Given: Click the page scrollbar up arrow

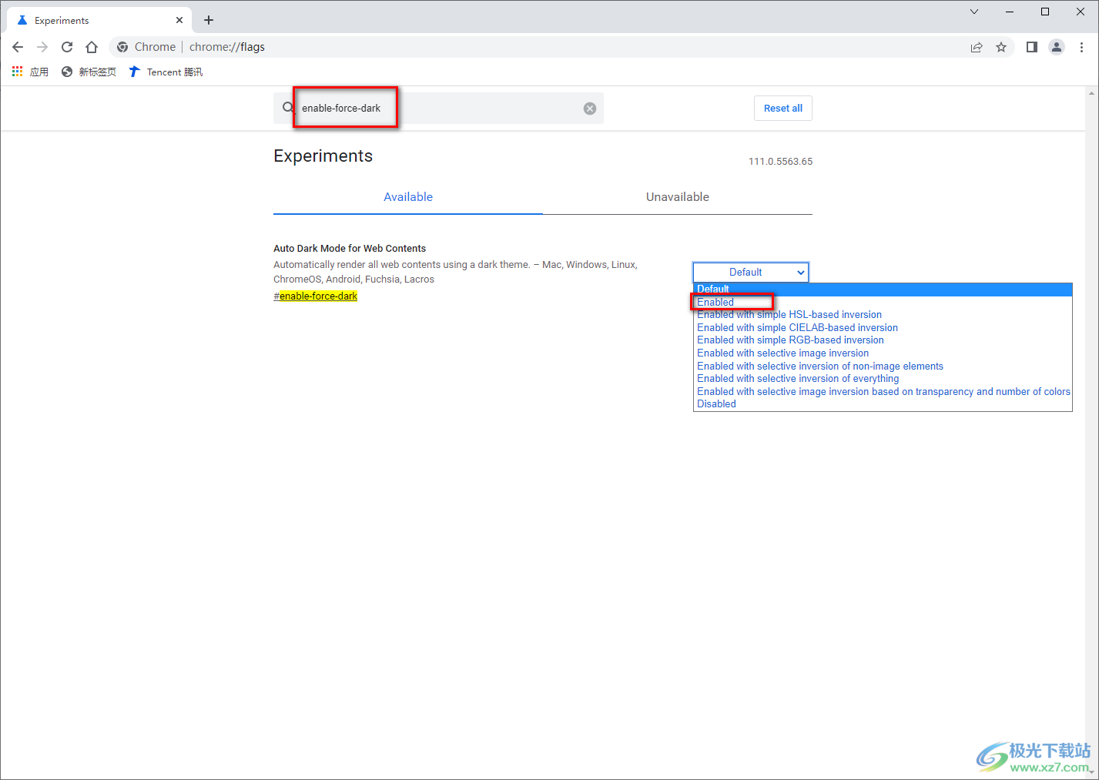Looking at the screenshot, I should (1091, 93).
